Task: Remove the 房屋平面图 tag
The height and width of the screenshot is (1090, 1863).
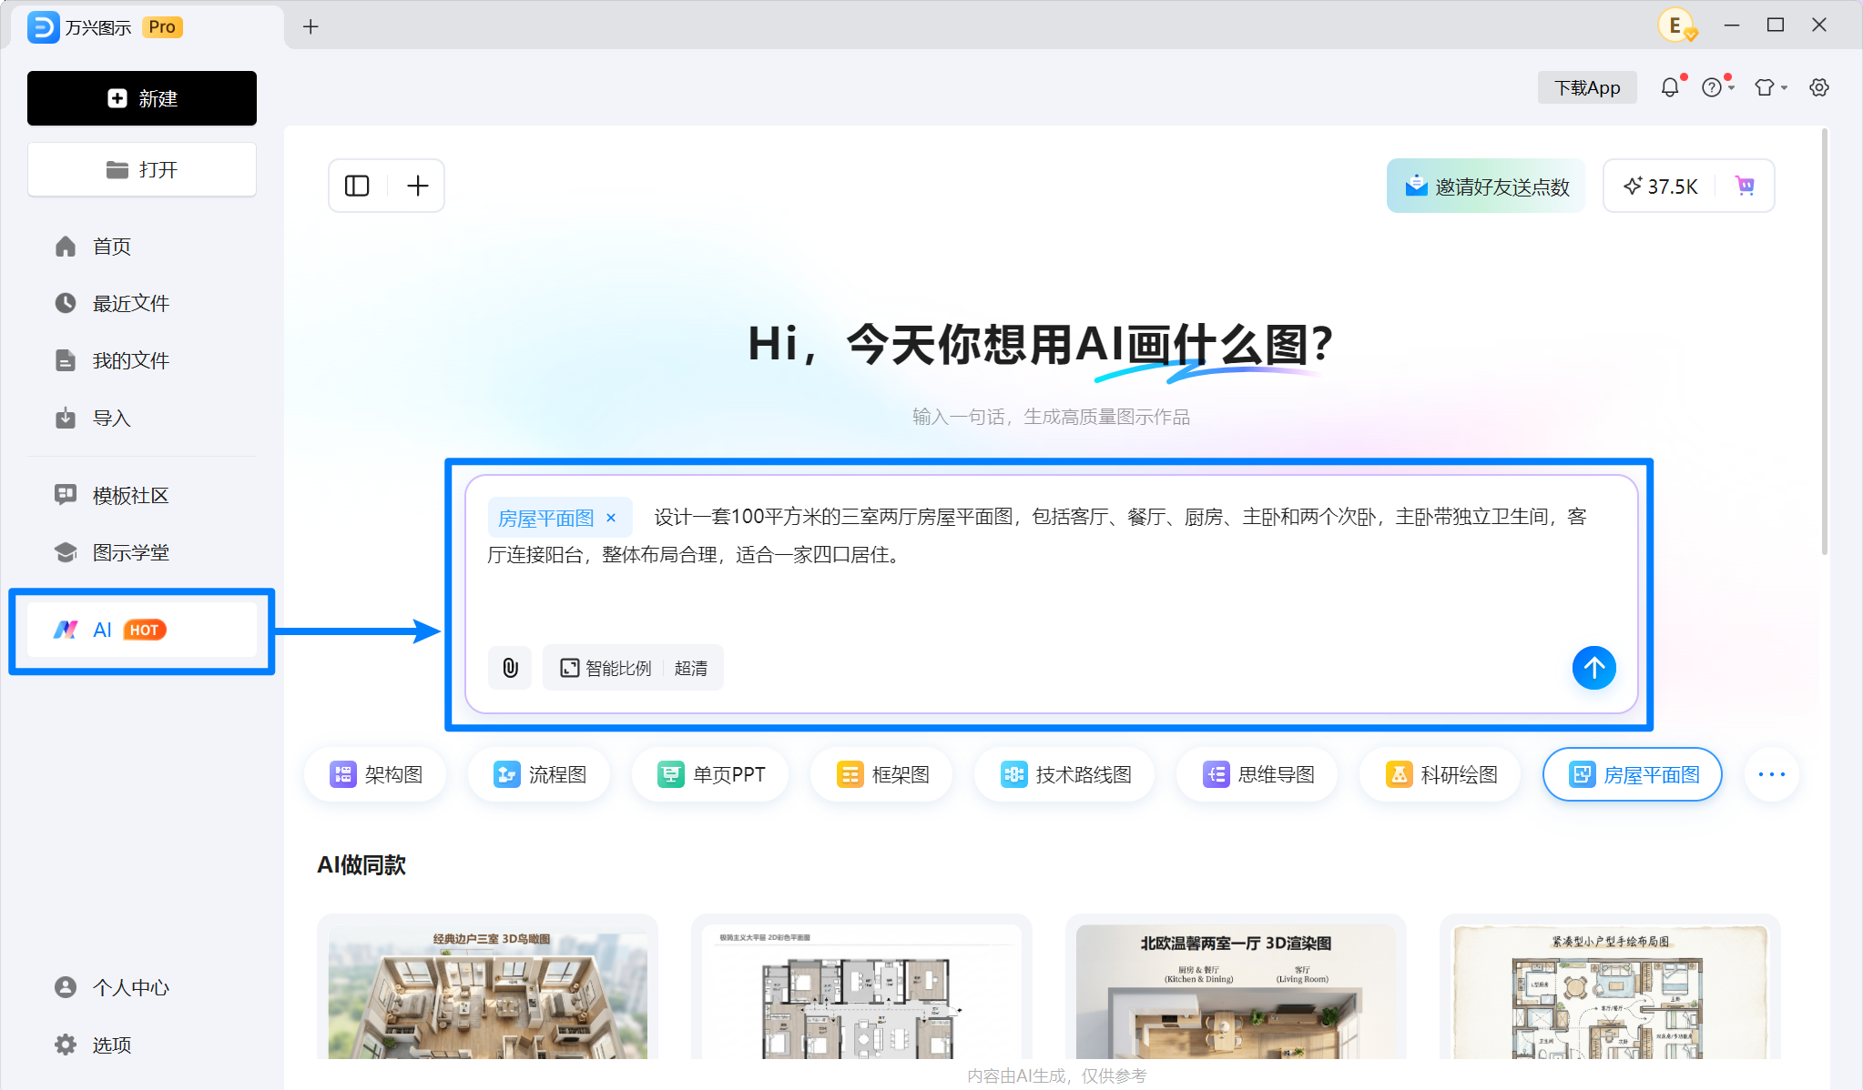Action: pyautogui.click(x=611, y=518)
